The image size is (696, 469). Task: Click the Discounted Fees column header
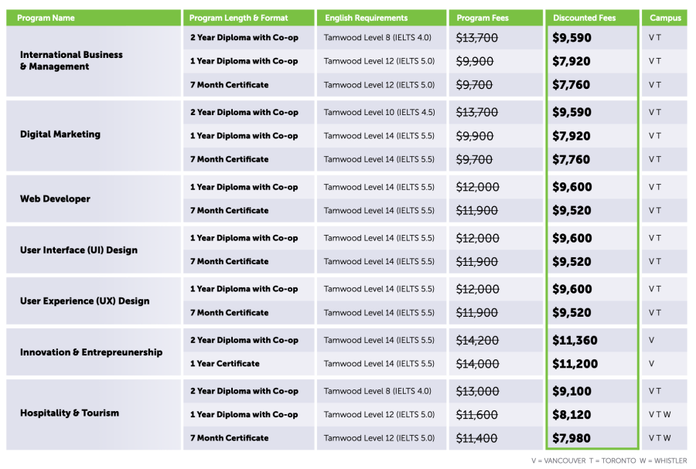585,18
